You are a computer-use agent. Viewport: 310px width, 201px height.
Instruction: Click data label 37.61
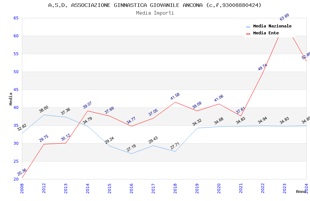click(241, 110)
